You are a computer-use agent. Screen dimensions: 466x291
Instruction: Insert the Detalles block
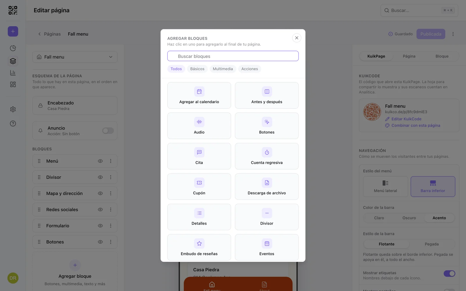[x=199, y=217]
